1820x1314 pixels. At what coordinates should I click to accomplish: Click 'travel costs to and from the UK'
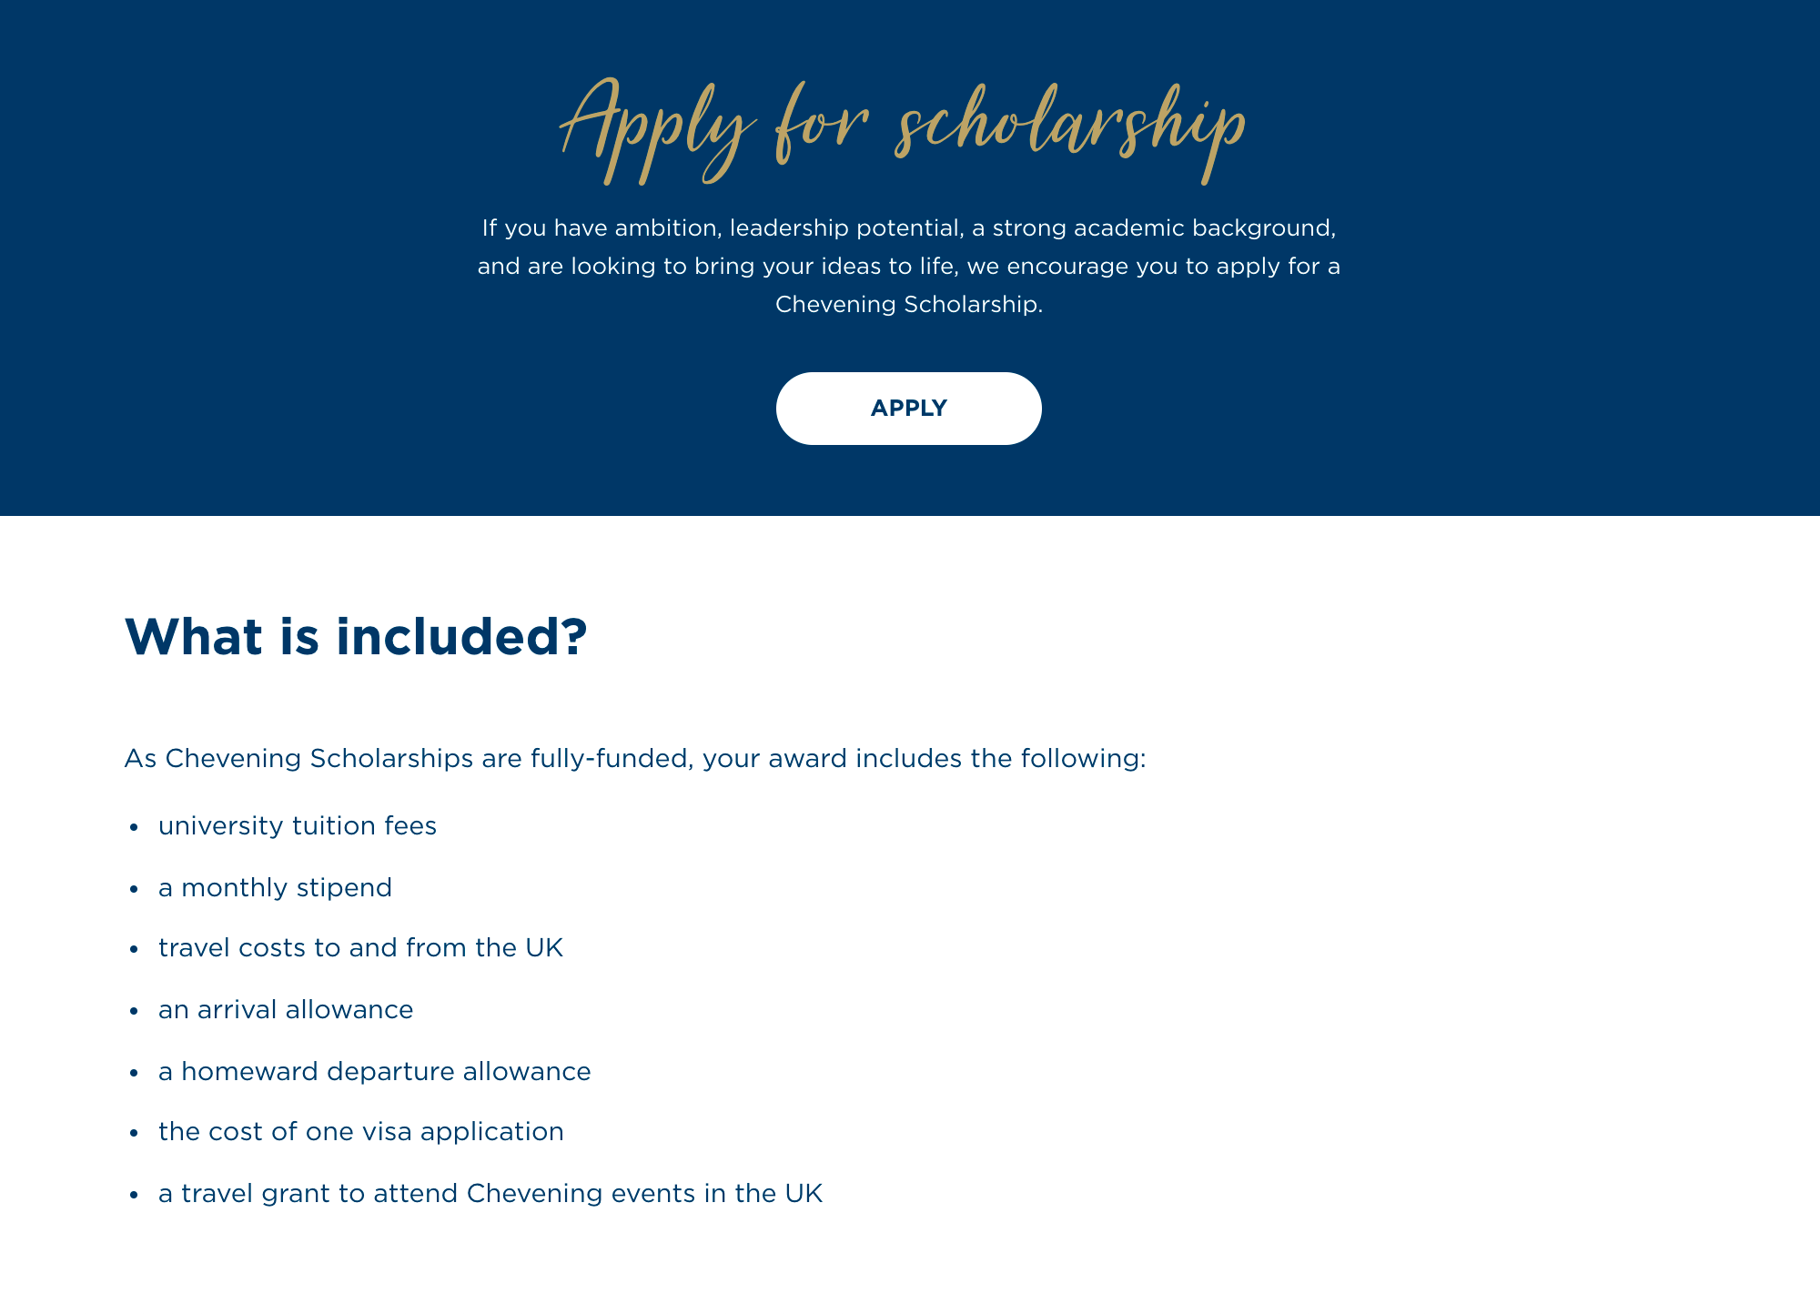coord(360,947)
